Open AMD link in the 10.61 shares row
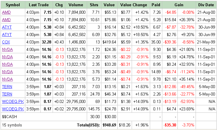The height and width of the screenshot is (130, 217). (6, 20)
